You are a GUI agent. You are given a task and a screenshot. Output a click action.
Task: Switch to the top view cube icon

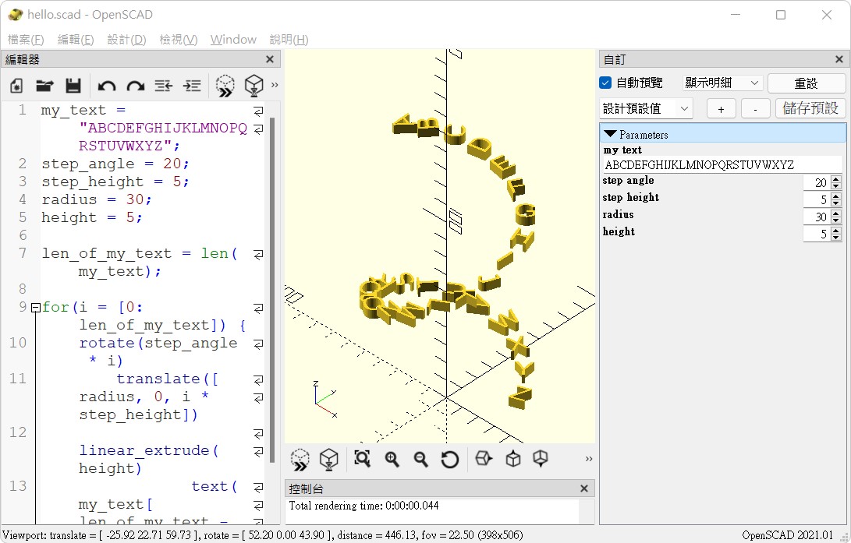click(513, 459)
